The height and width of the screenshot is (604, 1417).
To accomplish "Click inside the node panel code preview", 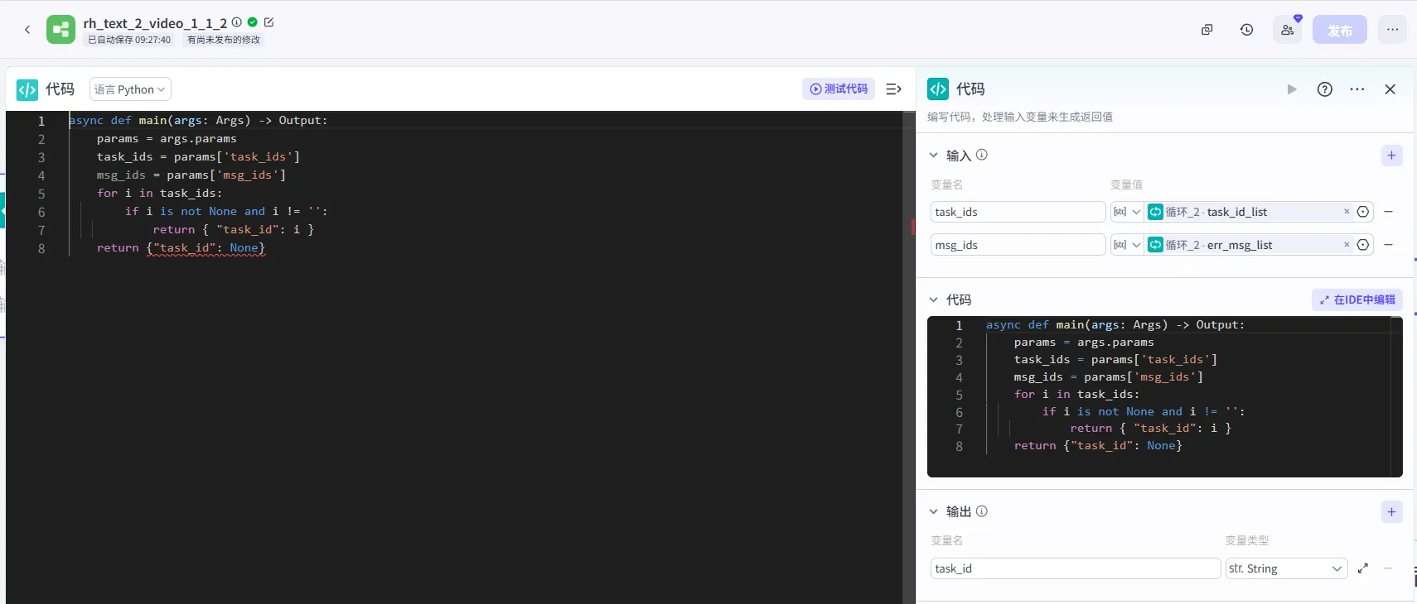I will point(1165,396).
